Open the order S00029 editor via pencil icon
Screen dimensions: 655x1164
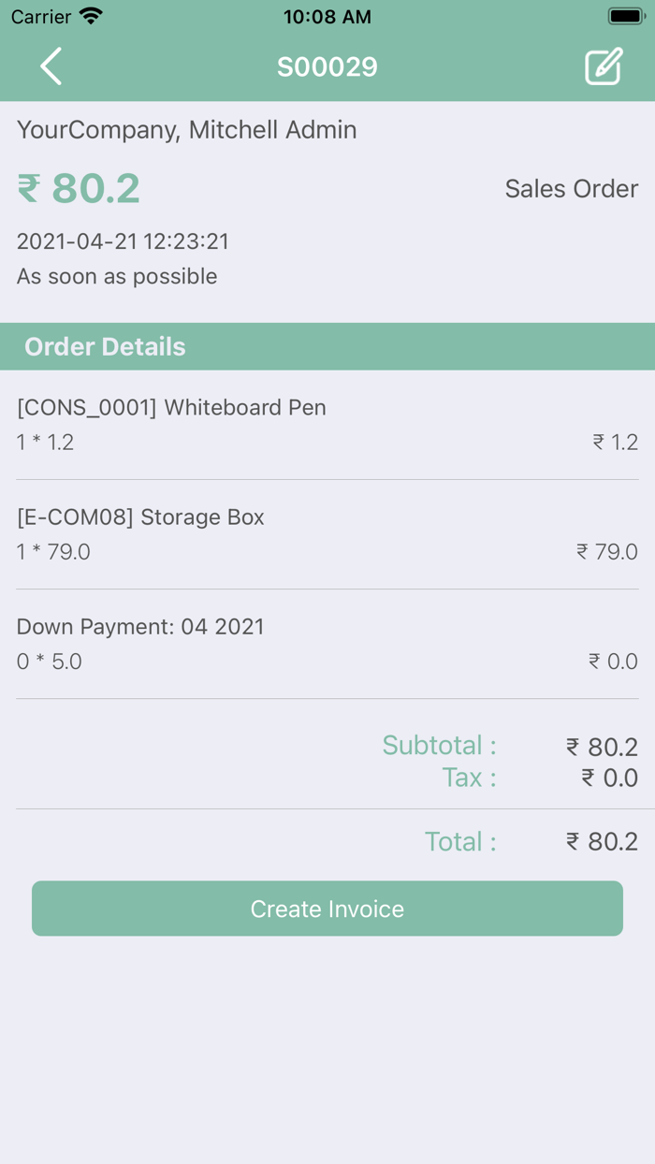[604, 66]
